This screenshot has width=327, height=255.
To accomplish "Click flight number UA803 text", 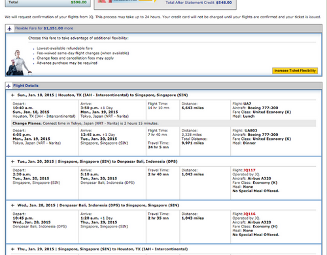I will click(251, 131).
